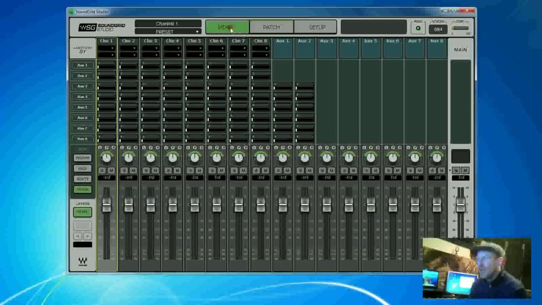Select the Sends view button
Screen dimensions: 542x305
pyautogui.click(x=83, y=189)
